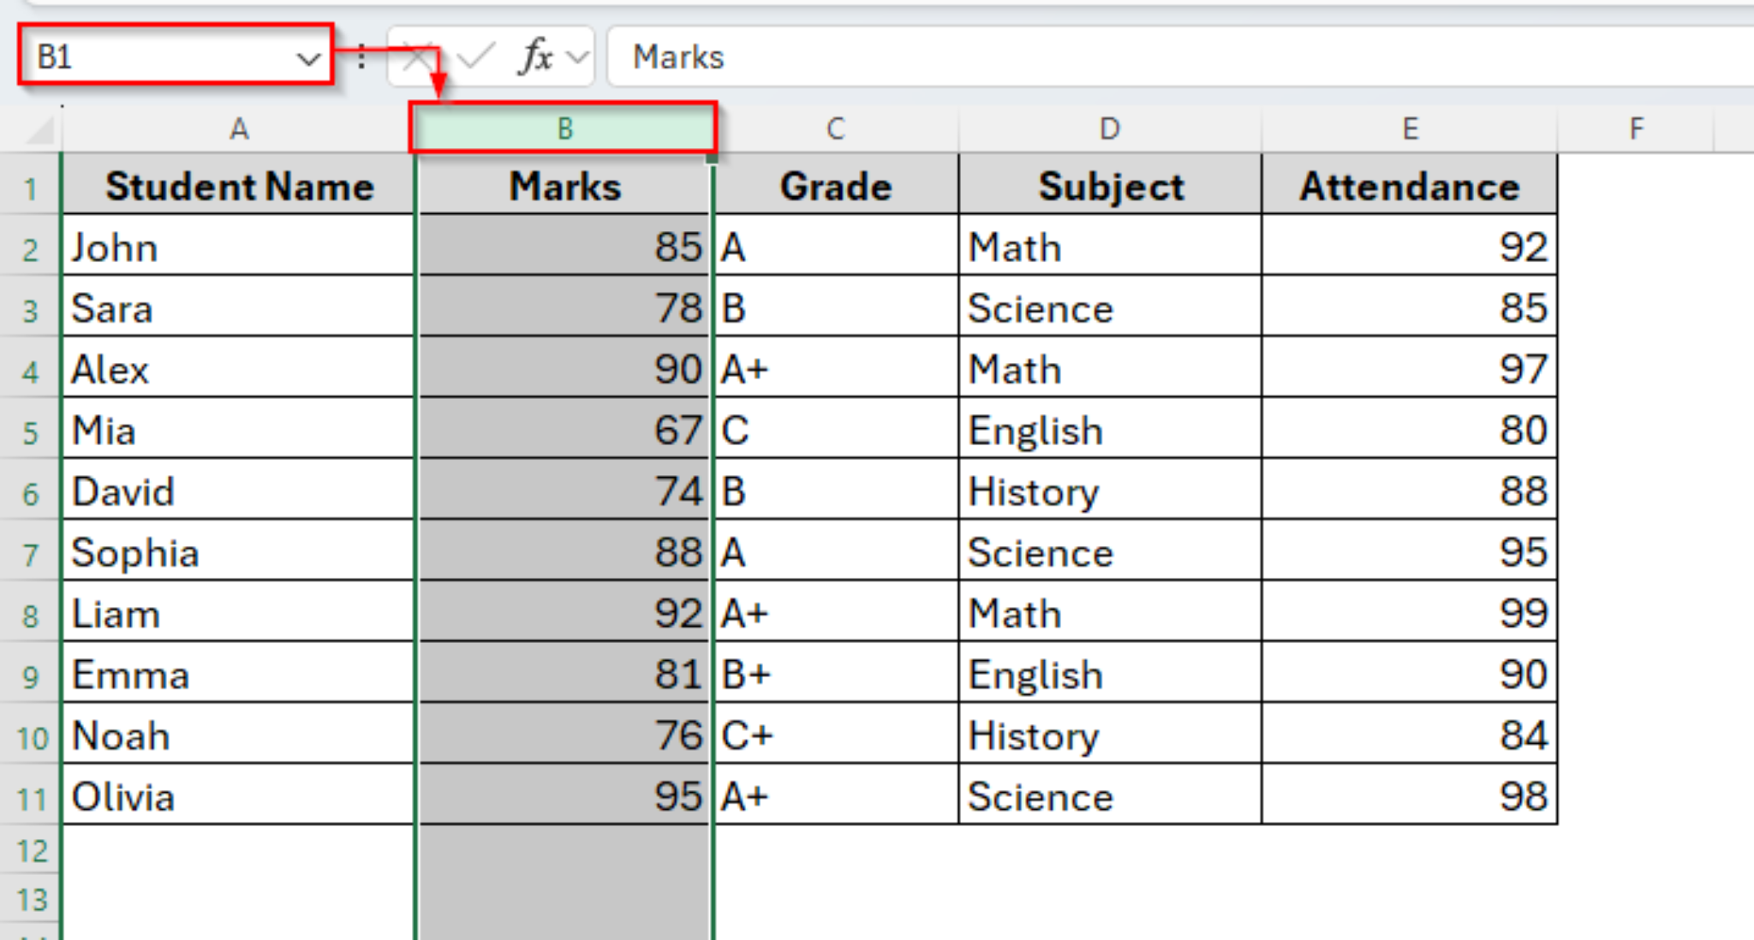Select column F header
1754x940 pixels.
tap(1636, 128)
